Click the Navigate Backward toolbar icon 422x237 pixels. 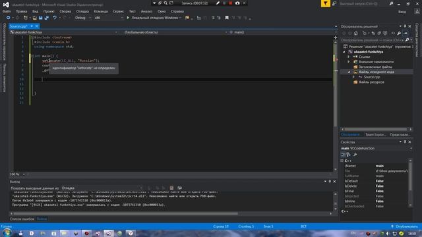(8, 18)
